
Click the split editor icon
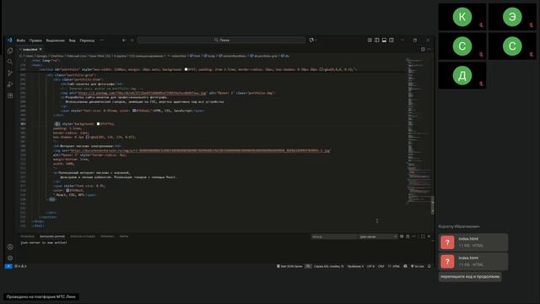click(423, 49)
